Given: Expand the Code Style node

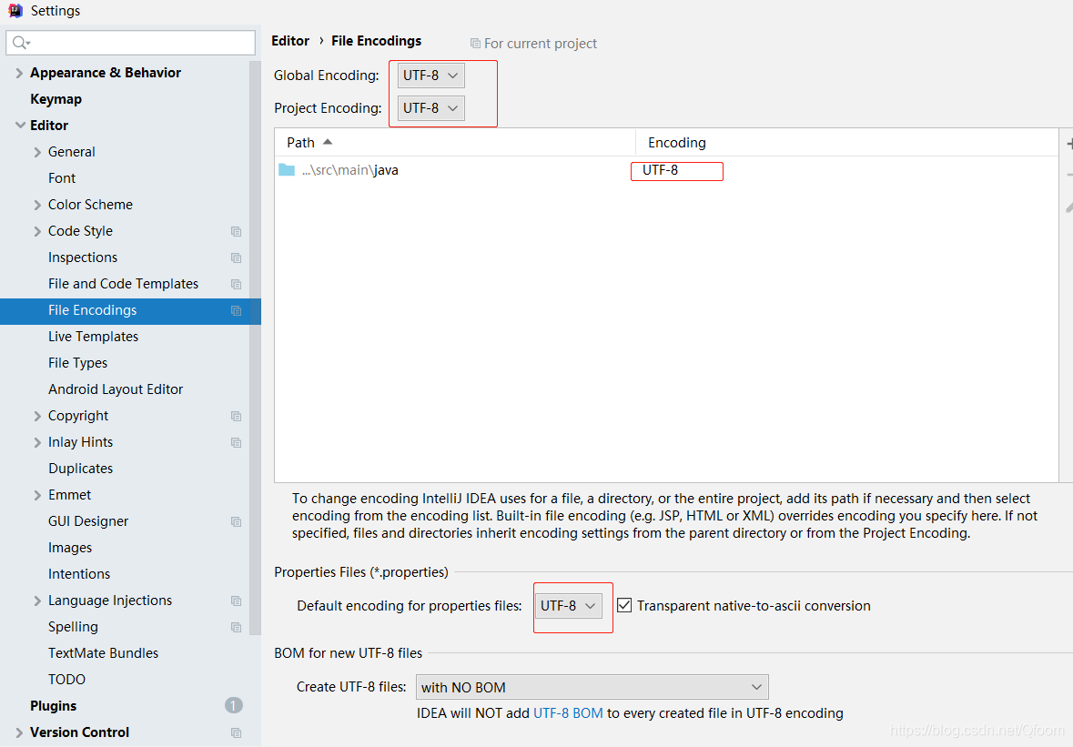Looking at the screenshot, I should pos(37,231).
